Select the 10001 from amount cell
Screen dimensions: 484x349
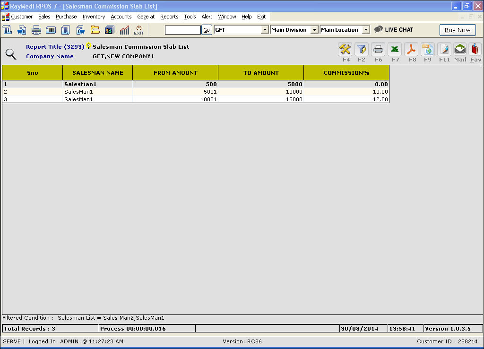(175, 99)
